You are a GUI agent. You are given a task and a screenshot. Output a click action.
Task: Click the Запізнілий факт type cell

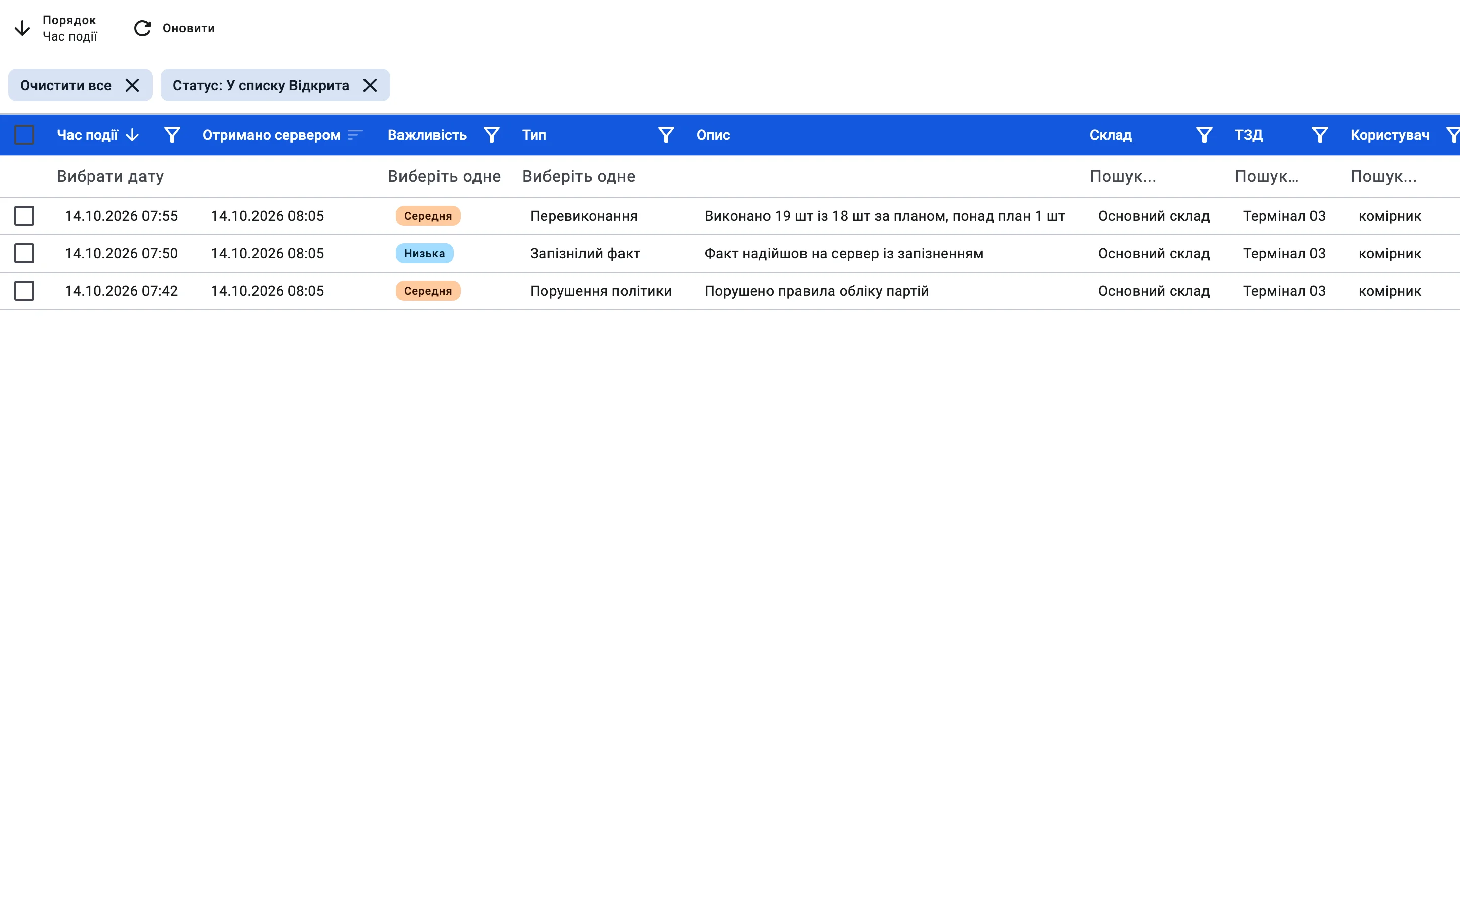(585, 253)
